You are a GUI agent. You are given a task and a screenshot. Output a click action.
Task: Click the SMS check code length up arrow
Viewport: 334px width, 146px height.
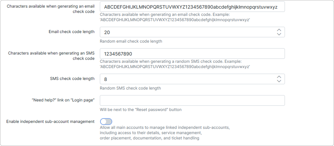tap(279, 77)
